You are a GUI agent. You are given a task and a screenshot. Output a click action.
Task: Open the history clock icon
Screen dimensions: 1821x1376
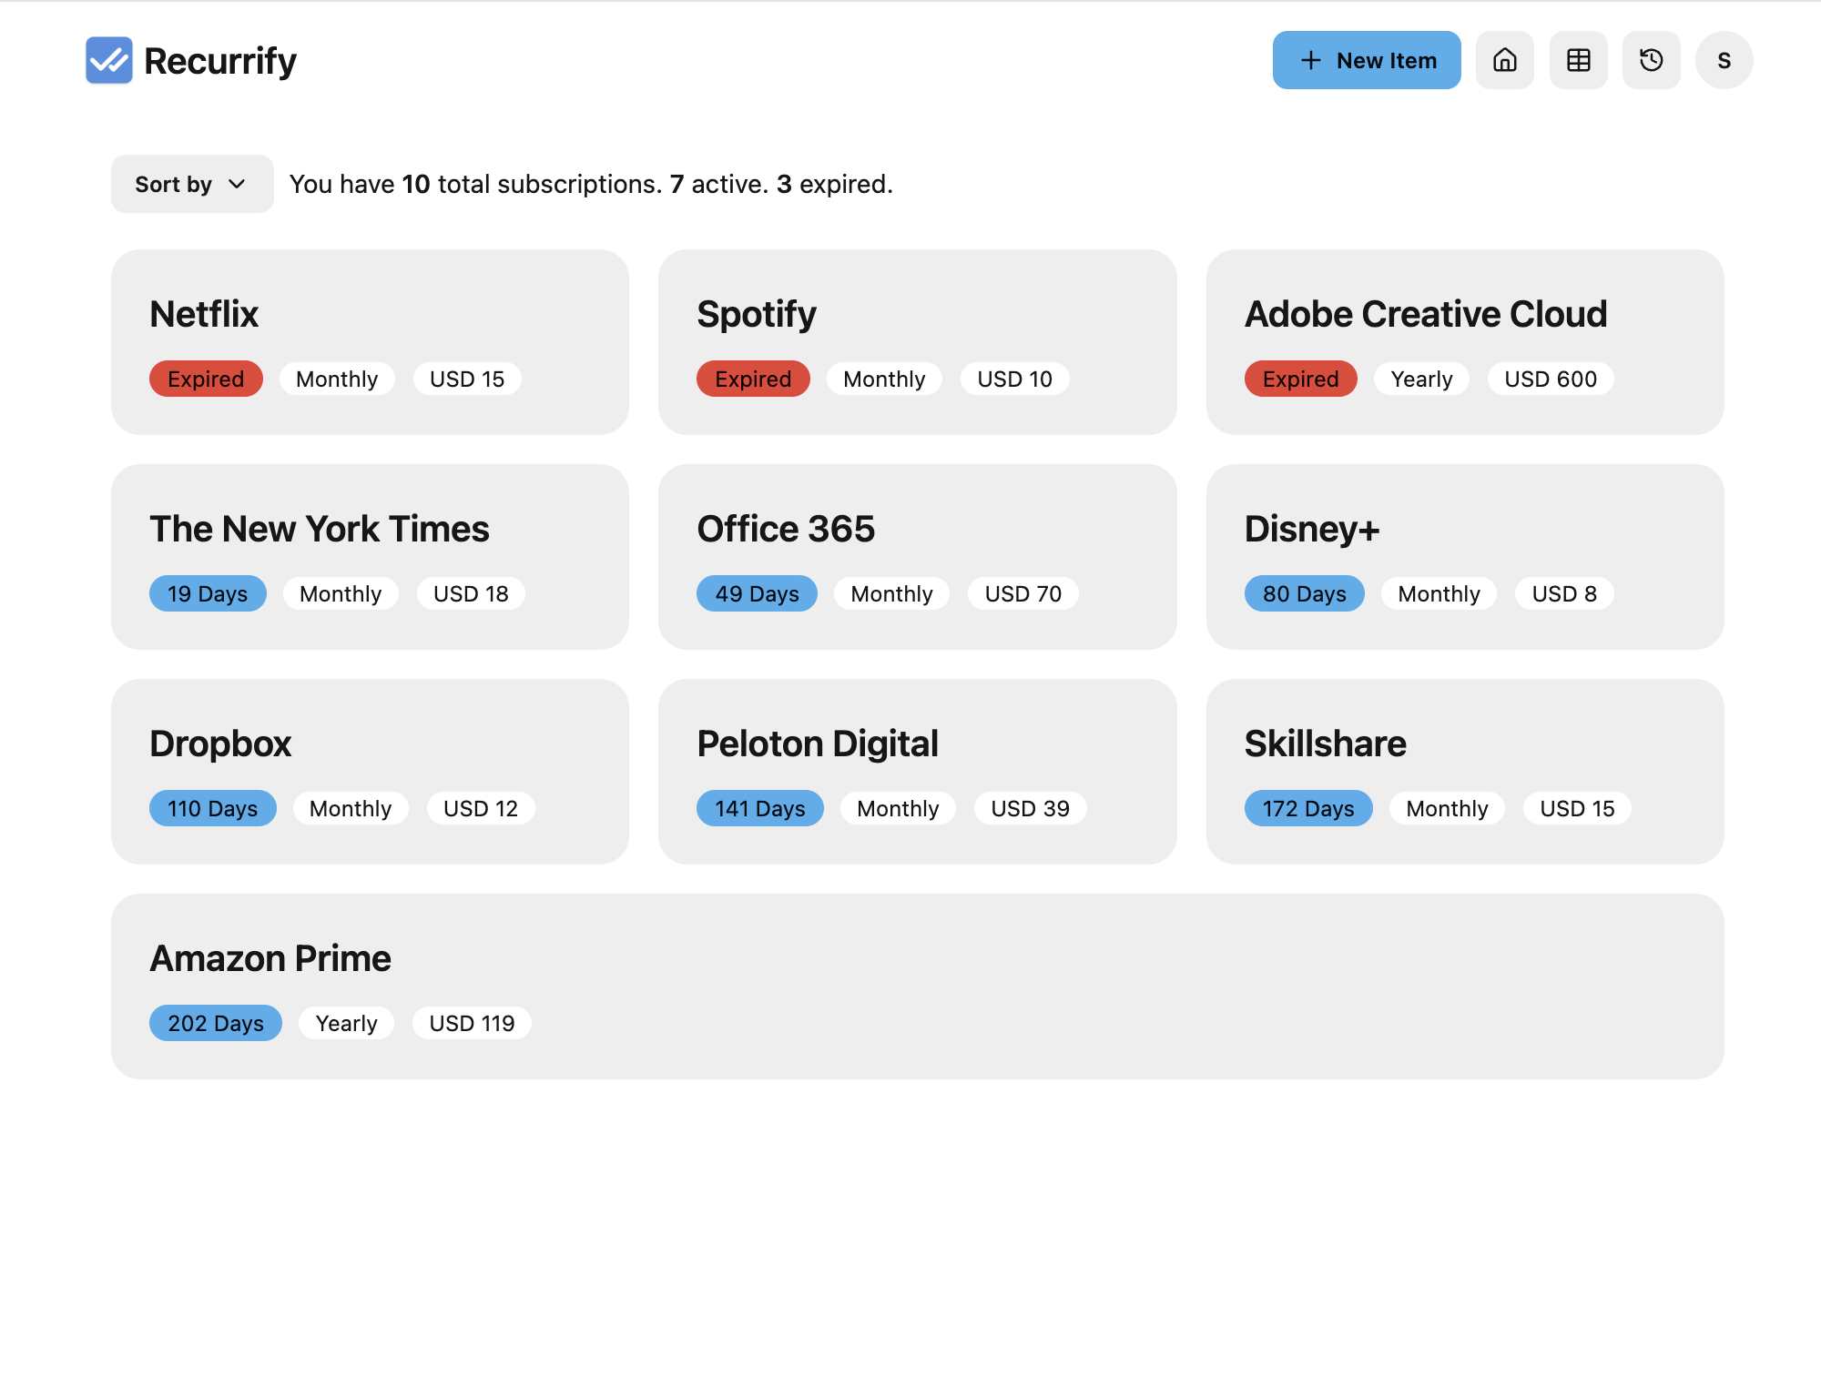pos(1652,60)
